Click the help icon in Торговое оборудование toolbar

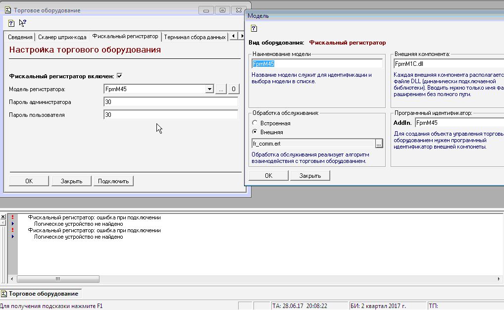coord(12,23)
